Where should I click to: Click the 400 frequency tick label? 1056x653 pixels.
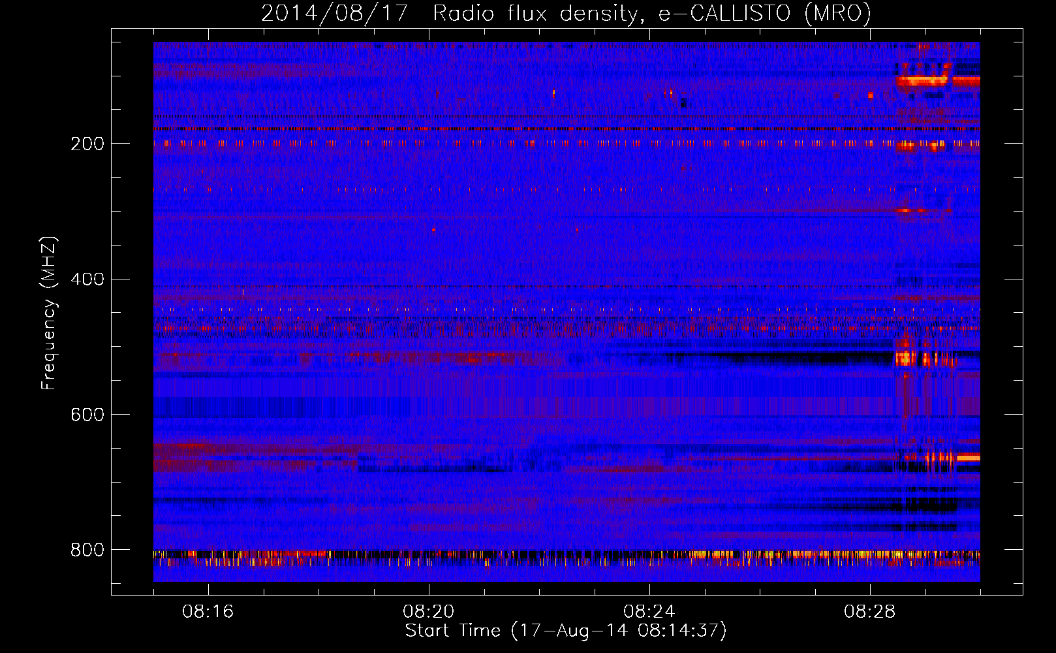(x=87, y=279)
